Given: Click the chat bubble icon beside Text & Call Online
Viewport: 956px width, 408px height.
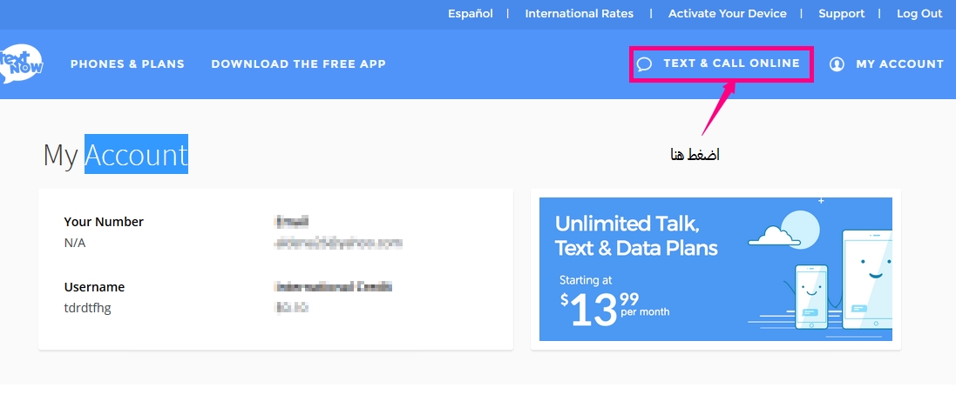Looking at the screenshot, I should 644,64.
